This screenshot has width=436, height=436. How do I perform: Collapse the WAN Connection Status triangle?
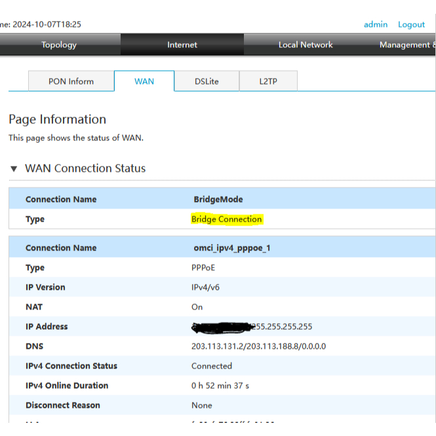[x=14, y=169]
